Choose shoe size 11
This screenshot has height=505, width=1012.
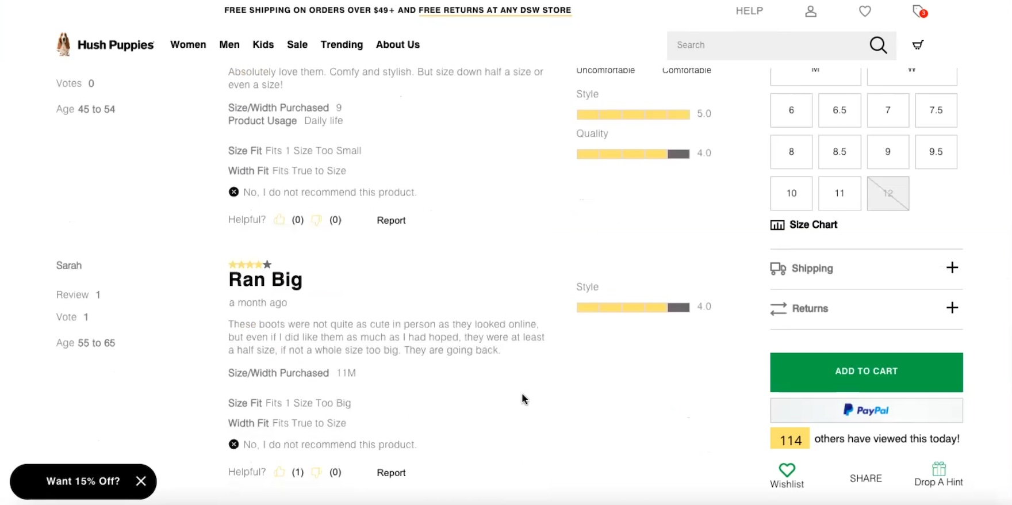pos(839,193)
